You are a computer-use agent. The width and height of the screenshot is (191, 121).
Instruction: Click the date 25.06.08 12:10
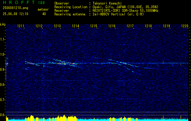pos(15,14)
